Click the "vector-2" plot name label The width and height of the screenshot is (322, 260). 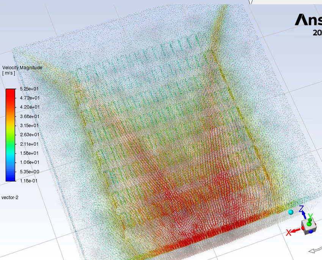[10, 198]
